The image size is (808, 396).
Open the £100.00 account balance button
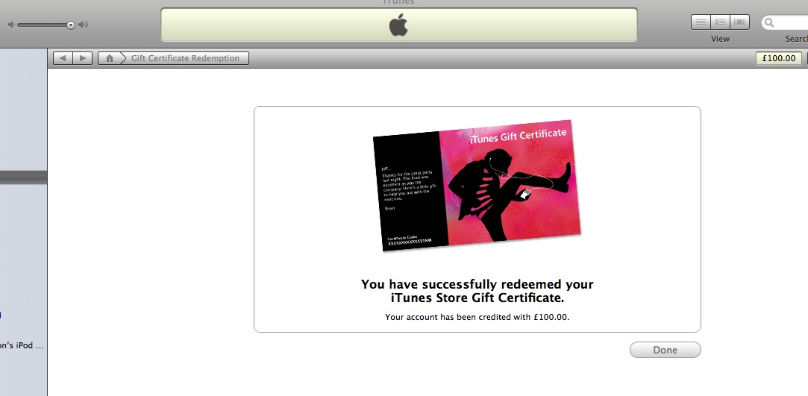pyautogui.click(x=779, y=58)
